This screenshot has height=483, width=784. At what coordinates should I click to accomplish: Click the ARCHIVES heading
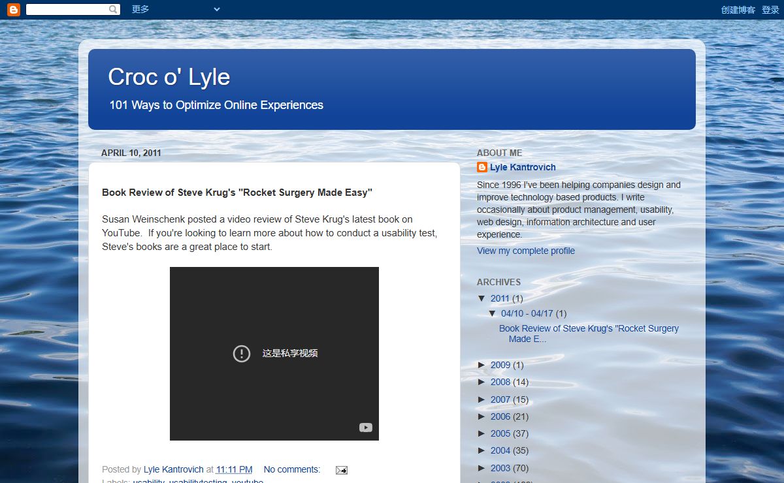pos(499,282)
